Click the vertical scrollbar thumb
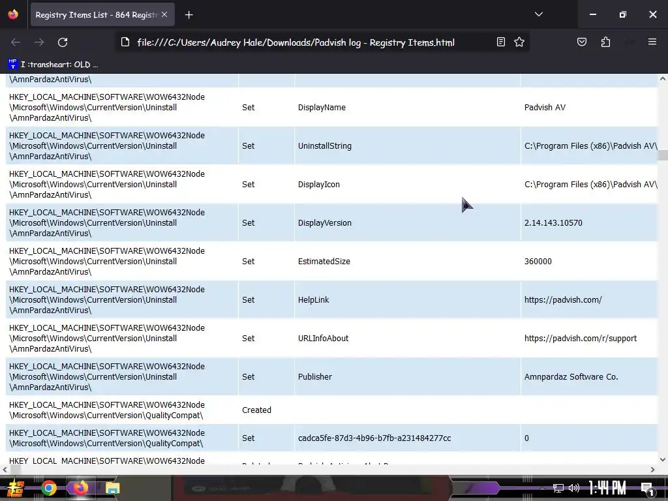 click(663, 155)
